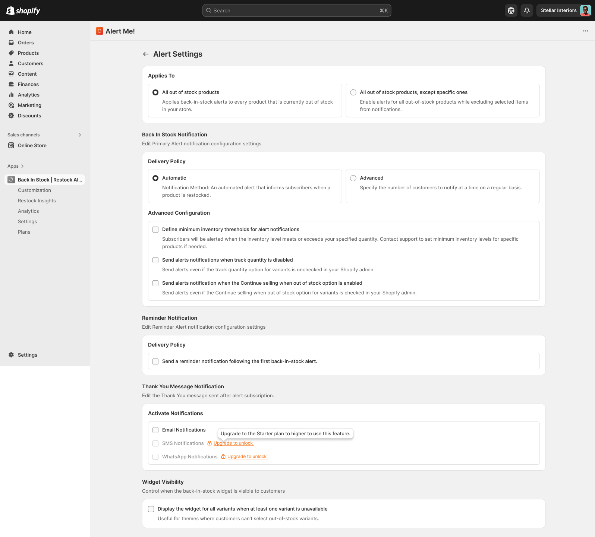
Task: Check Display the widget for all variants
Action: point(151,509)
